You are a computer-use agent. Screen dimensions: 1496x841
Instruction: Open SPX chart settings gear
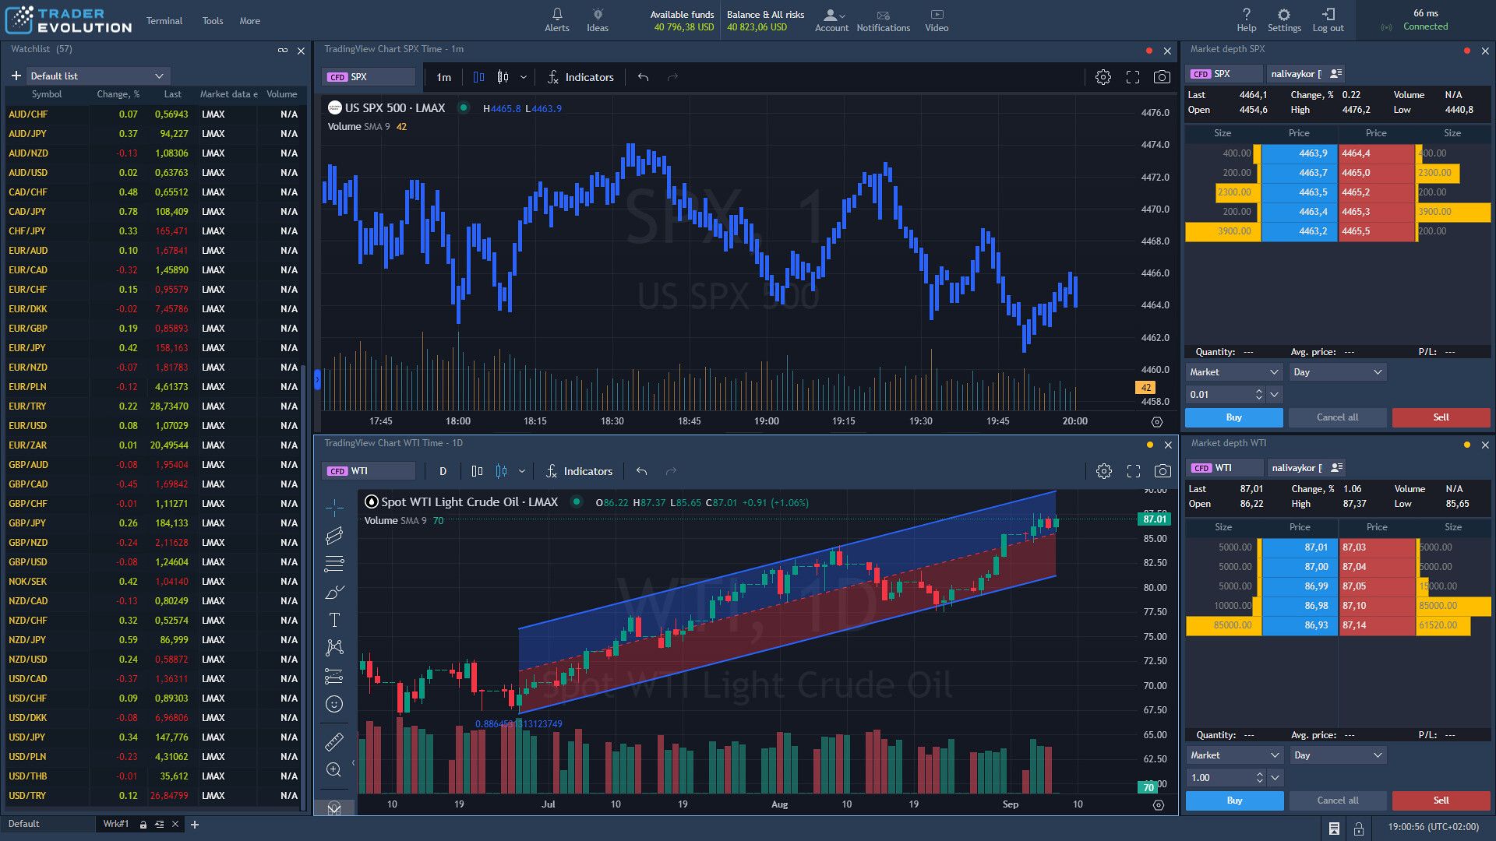pyautogui.click(x=1103, y=77)
